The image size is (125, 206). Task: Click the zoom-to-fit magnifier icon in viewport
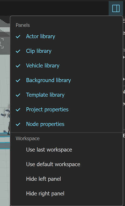coord(1,43)
